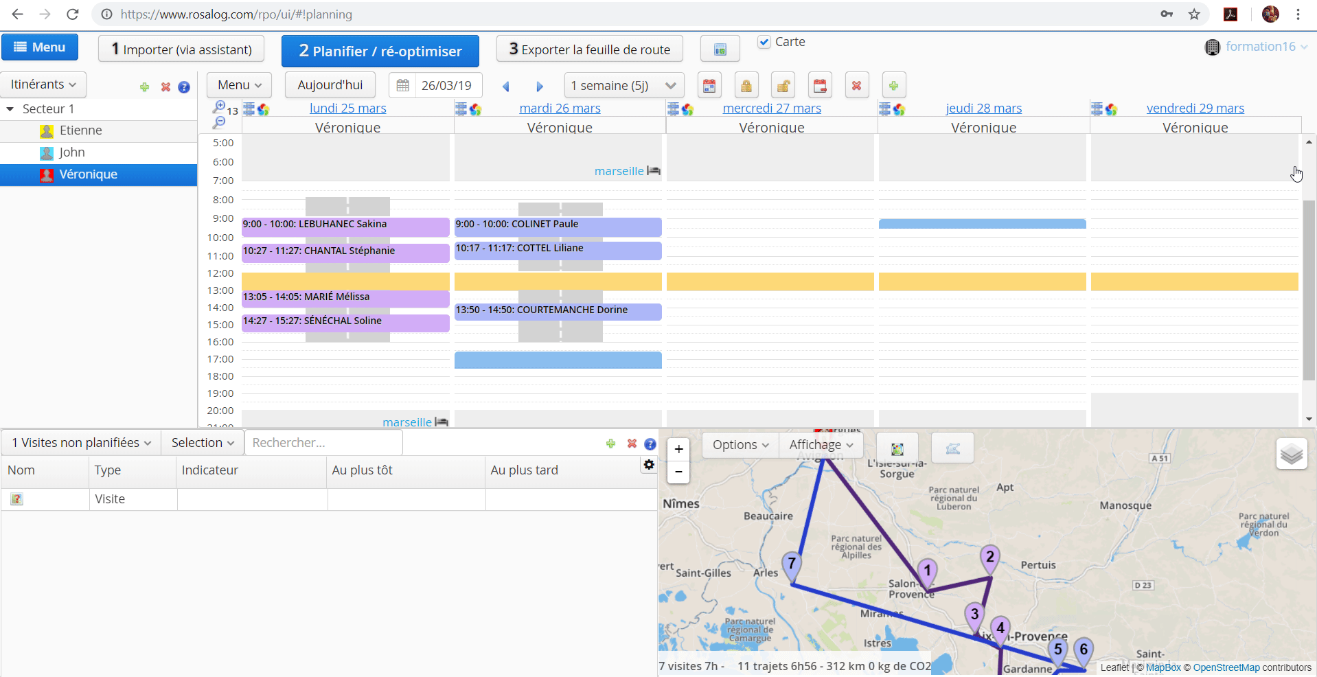Click the green plus add icon in planning toolbar
This screenshot has width=1317, height=677.
(x=893, y=86)
